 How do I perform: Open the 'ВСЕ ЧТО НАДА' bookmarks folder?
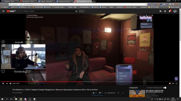[153, 7]
